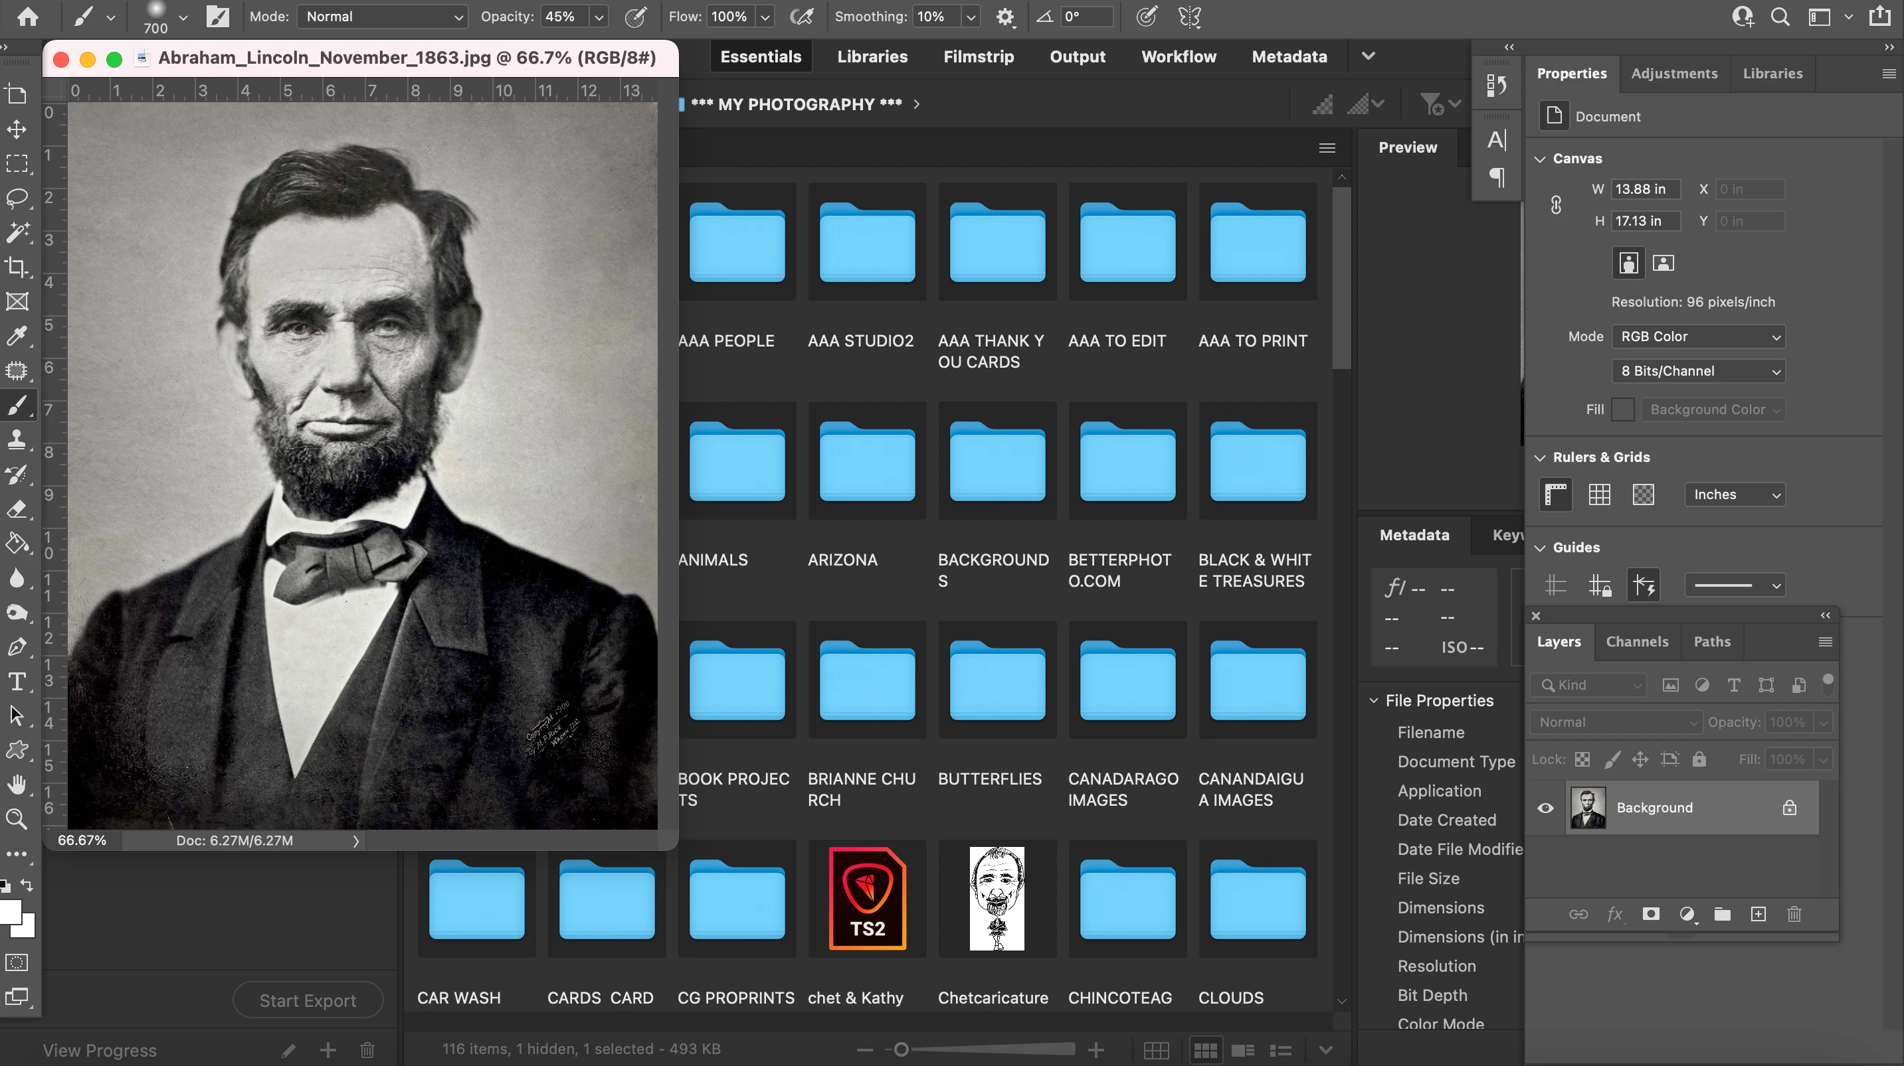
Task: Switch to the Channels tab
Action: (x=1636, y=642)
